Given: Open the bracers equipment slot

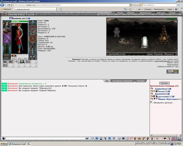Looking at the screenshot, I should tap(7, 31).
